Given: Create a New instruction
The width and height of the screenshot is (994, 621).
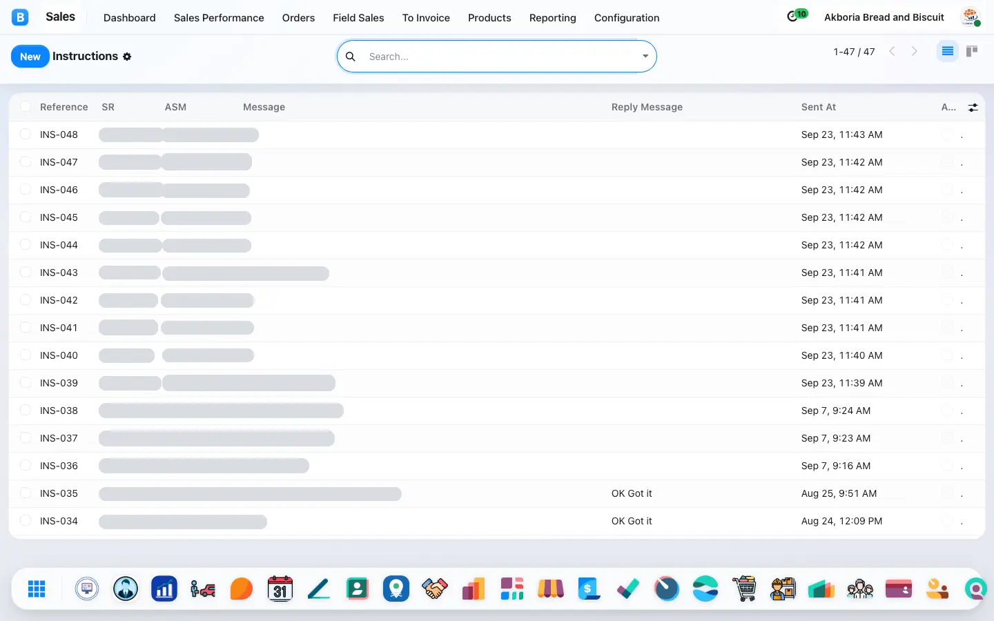Looking at the screenshot, I should [x=30, y=57].
